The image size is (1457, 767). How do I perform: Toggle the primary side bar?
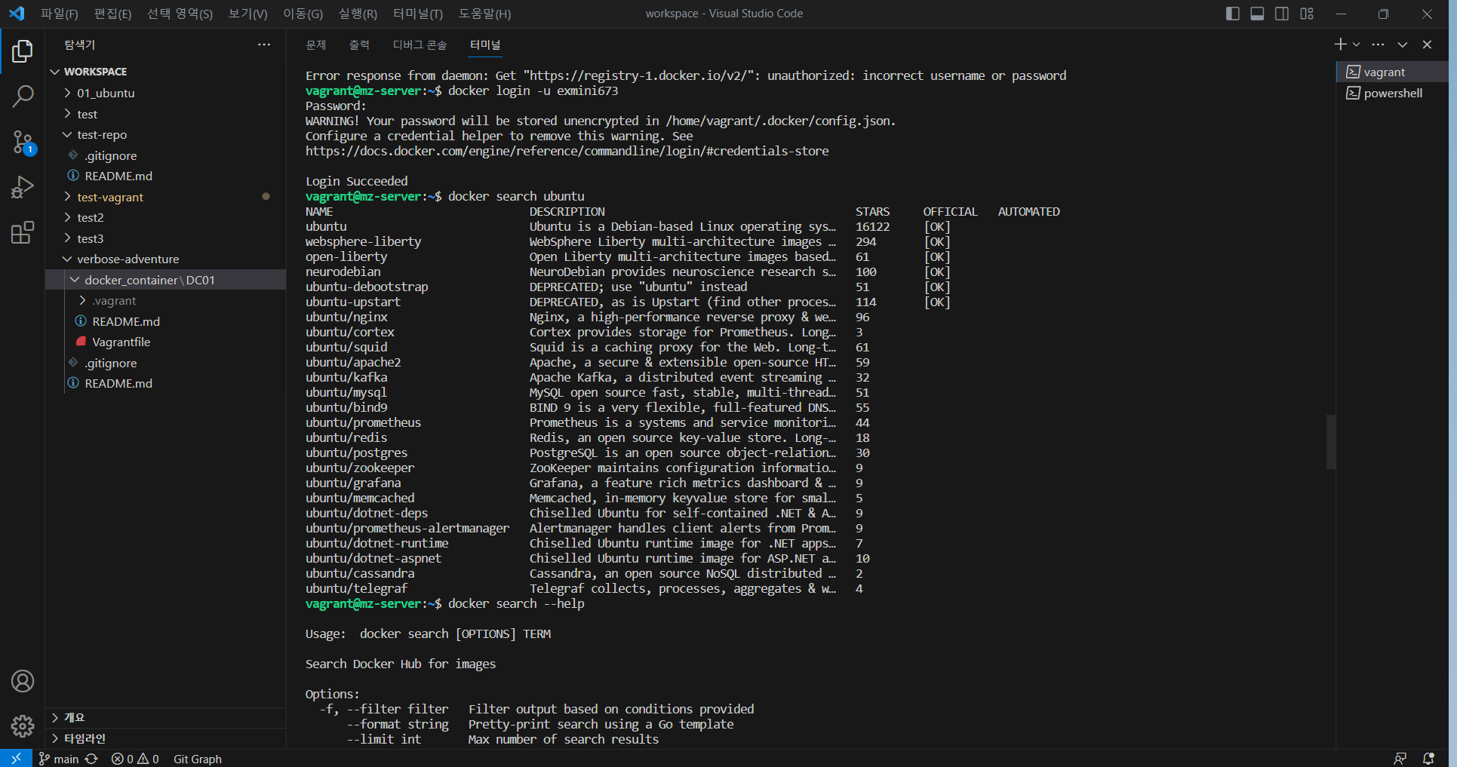1232,14
